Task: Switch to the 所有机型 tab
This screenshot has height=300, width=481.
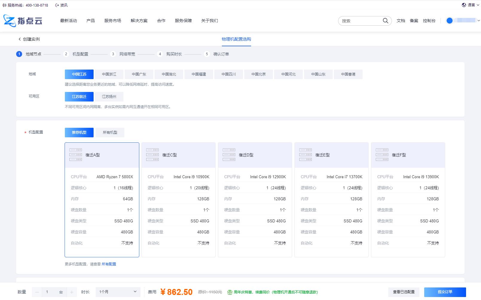Action: point(110,133)
